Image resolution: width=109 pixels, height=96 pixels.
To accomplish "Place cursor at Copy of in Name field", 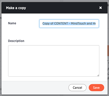I will 48,23.
